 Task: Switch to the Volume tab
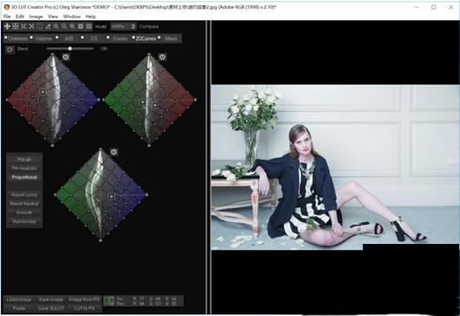[x=43, y=38]
